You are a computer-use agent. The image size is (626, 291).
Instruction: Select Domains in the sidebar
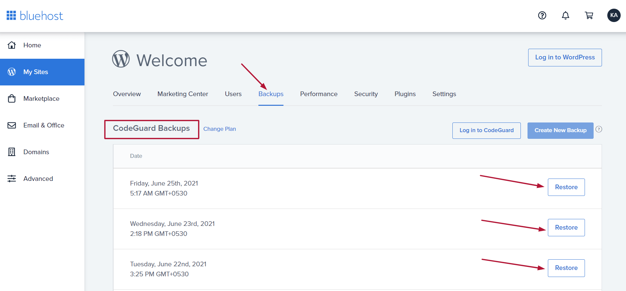click(36, 152)
